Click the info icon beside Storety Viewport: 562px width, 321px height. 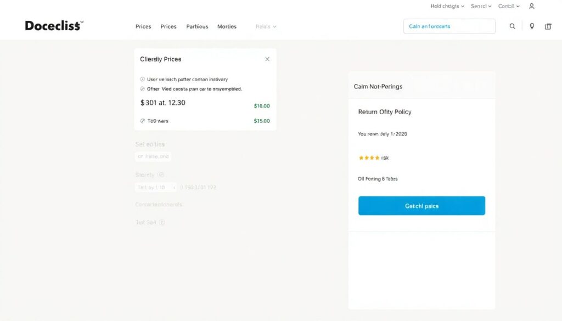point(161,175)
